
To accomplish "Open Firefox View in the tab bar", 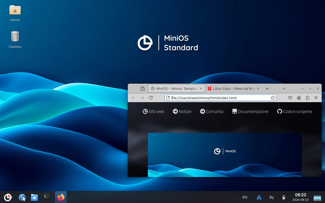I will click(142, 88).
